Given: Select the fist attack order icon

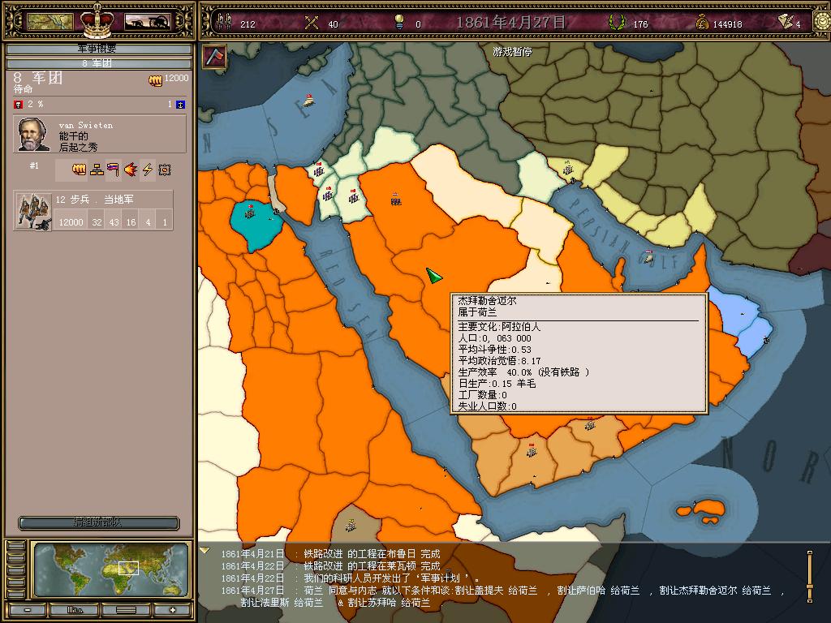Looking at the screenshot, I should click(80, 170).
